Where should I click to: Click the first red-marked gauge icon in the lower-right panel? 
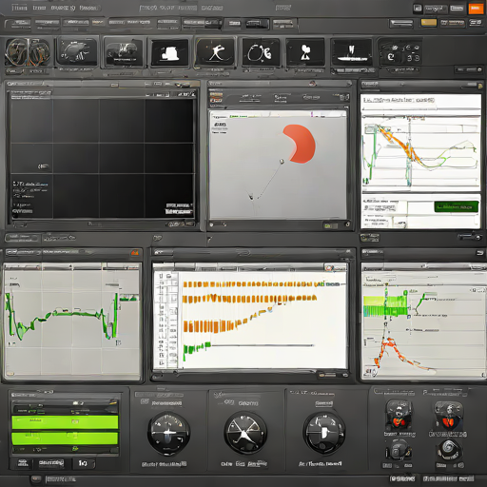pos(399,415)
